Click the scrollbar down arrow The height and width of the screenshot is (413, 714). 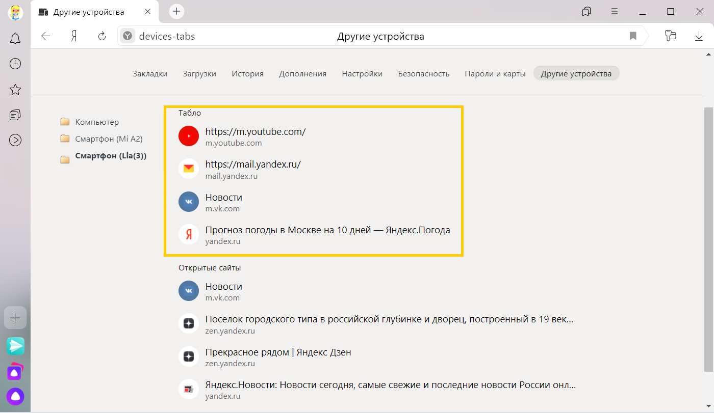(x=709, y=407)
